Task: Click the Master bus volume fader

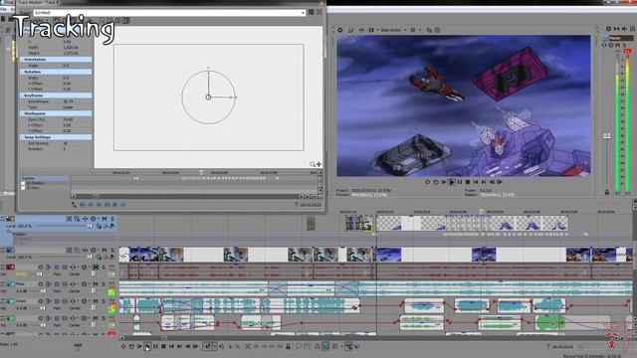Action: click(x=606, y=136)
